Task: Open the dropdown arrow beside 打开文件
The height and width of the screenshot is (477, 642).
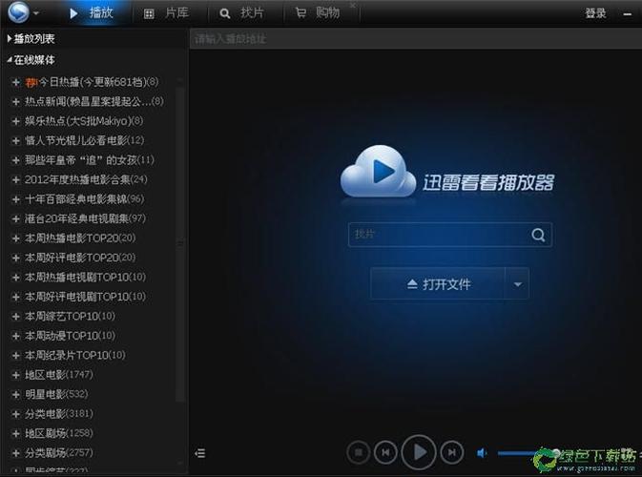Action: click(518, 283)
